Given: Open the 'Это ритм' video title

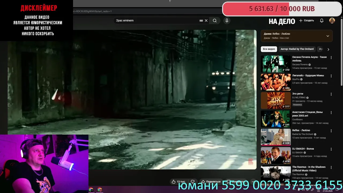Looking at the screenshot, I should pos(298,94).
